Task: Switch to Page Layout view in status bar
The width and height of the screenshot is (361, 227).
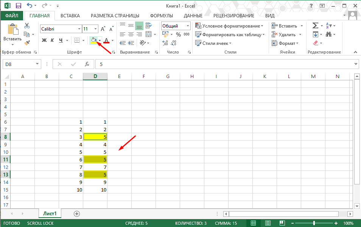Action: pyautogui.click(x=268, y=223)
